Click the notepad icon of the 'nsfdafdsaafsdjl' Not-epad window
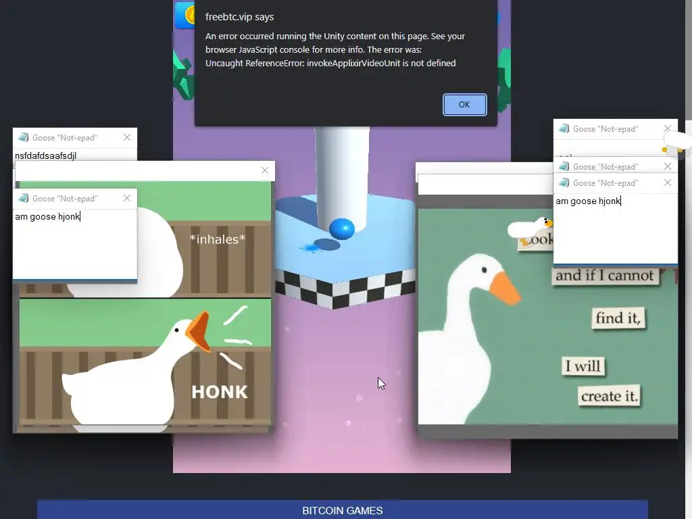 [x=24, y=137]
